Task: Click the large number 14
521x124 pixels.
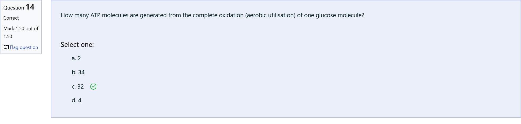Action: pyautogui.click(x=30, y=7)
